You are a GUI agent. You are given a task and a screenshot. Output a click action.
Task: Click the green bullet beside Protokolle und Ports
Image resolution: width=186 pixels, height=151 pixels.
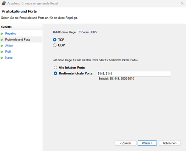(2, 40)
